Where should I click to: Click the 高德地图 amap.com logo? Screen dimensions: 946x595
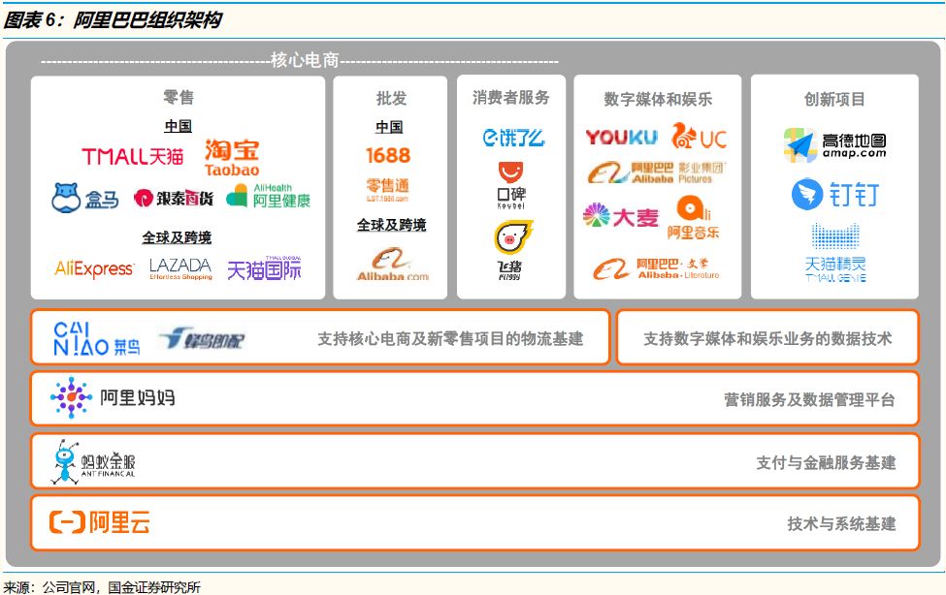pos(835,145)
